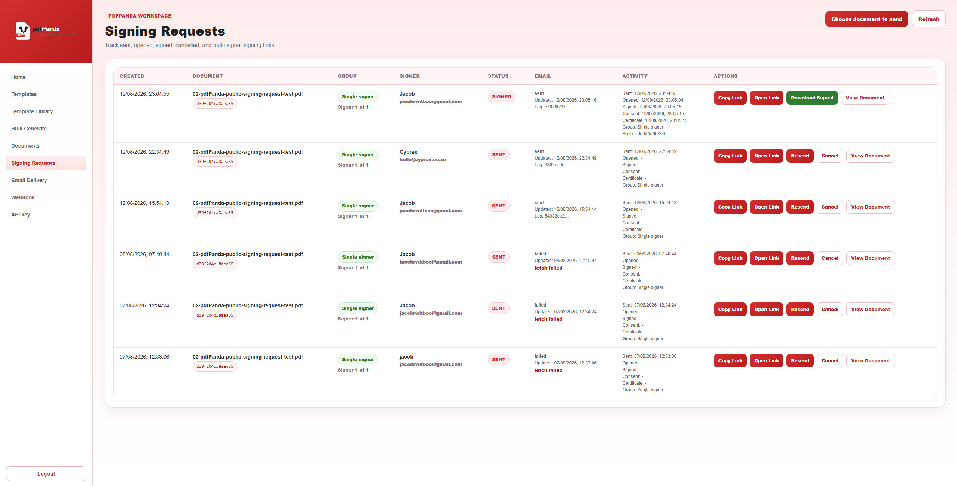Image resolution: width=957 pixels, height=486 pixels.
Task: Click the STATUS column header
Action: [498, 76]
